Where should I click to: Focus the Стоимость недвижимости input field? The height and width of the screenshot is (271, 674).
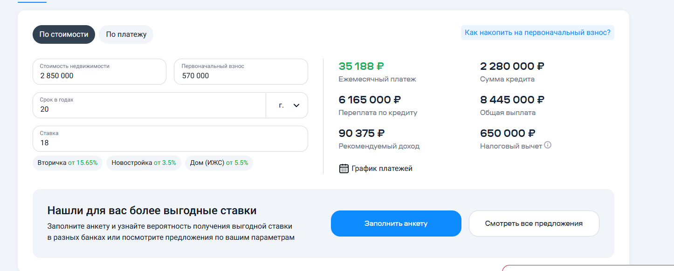tap(99, 72)
